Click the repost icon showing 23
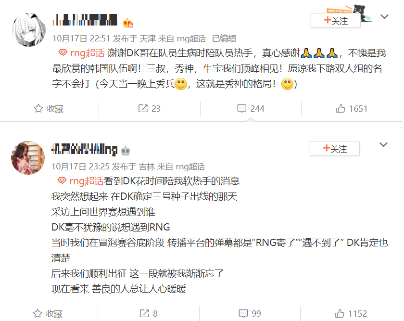 click(143, 109)
